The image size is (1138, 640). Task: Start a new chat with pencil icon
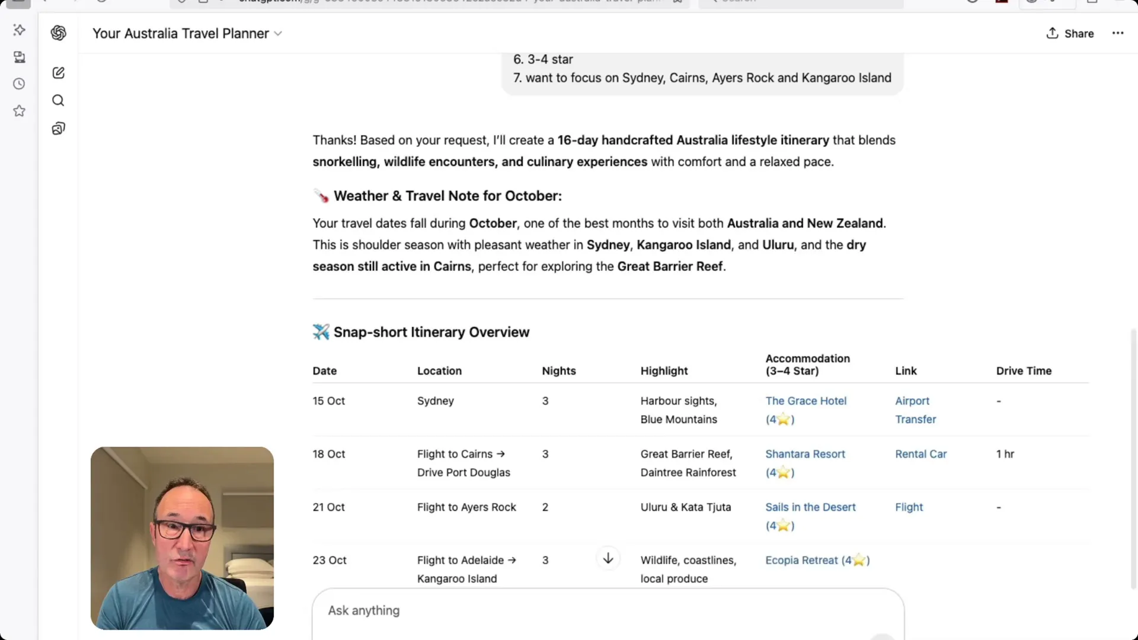point(58,73)
